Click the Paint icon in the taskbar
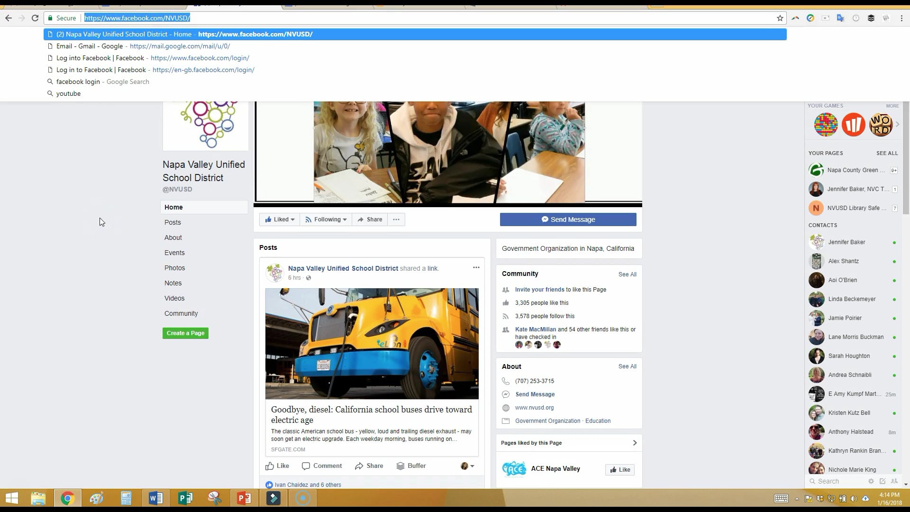Image resolution: width=910 pixels, height=512 pixels. point(97,498)
